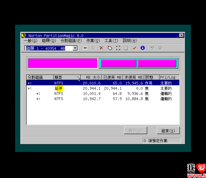Viewport: 206px width, 178px height.
Task: Click the red X delete partition icon
Action: (x=101, y=48)
